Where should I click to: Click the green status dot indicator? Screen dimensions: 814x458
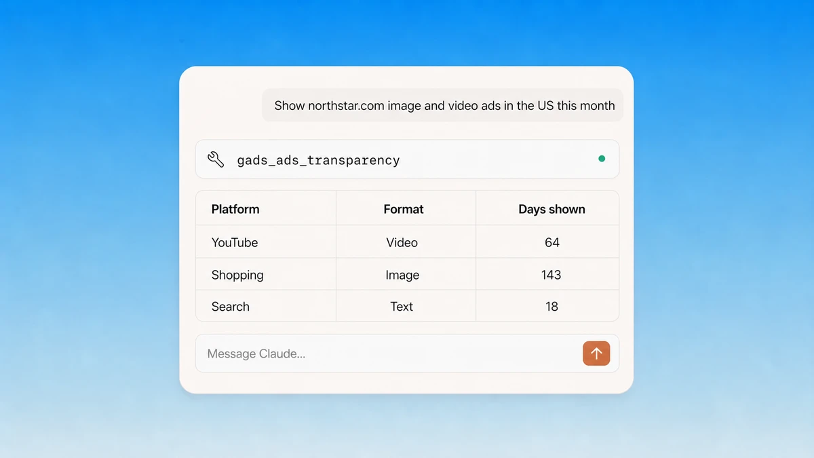(602, 159)
